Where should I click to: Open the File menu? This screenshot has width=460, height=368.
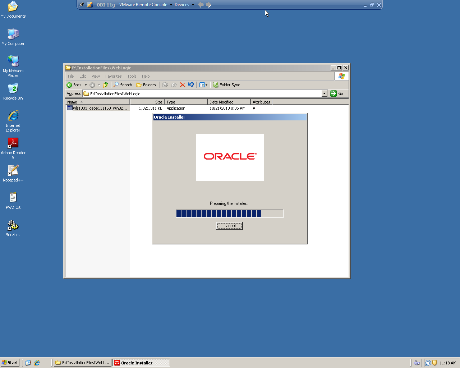click(x=71, y=76)
